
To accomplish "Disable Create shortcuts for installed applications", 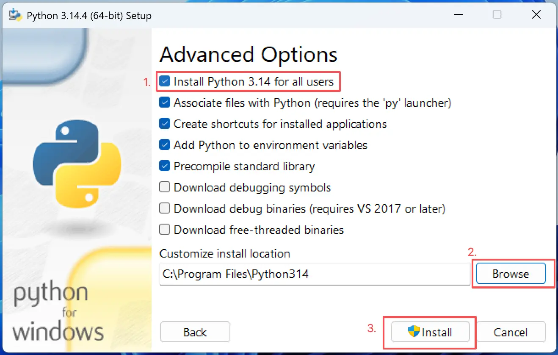I will click(165, 124).
